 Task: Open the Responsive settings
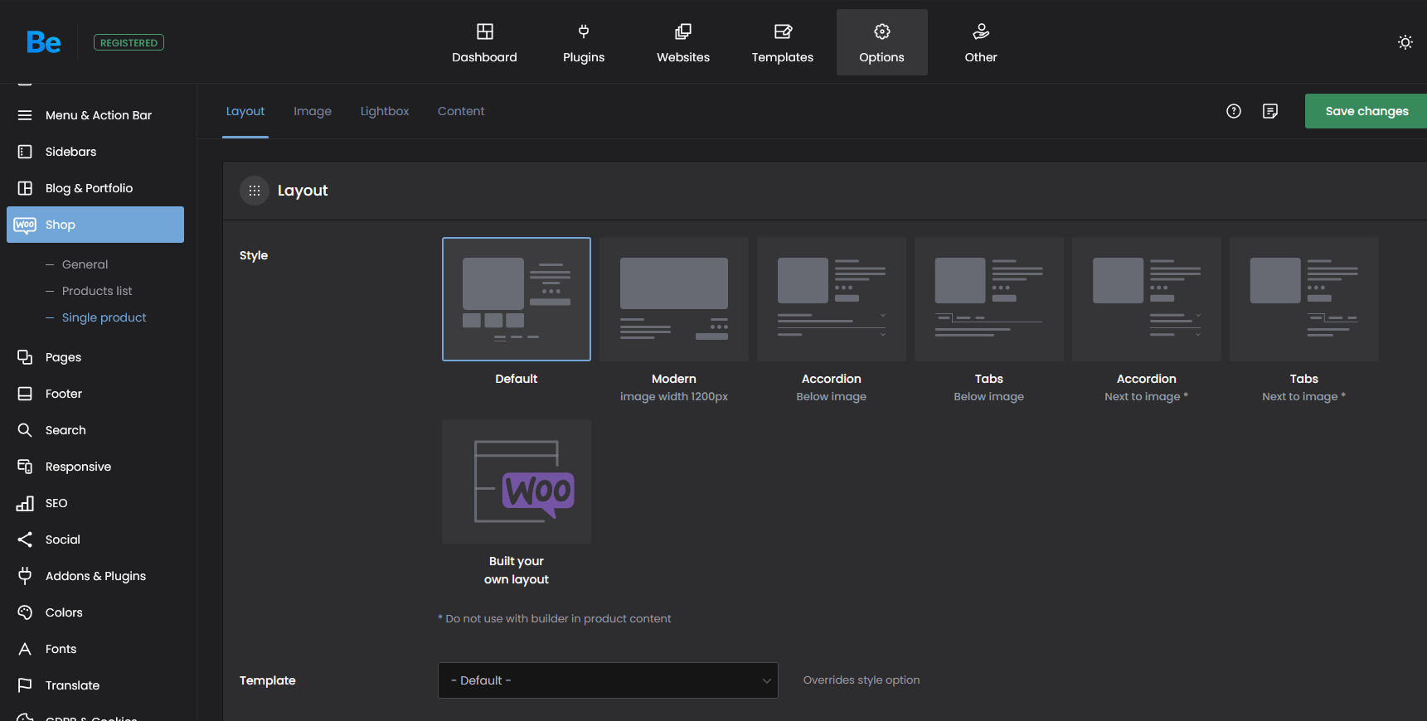tap(95, 467)
